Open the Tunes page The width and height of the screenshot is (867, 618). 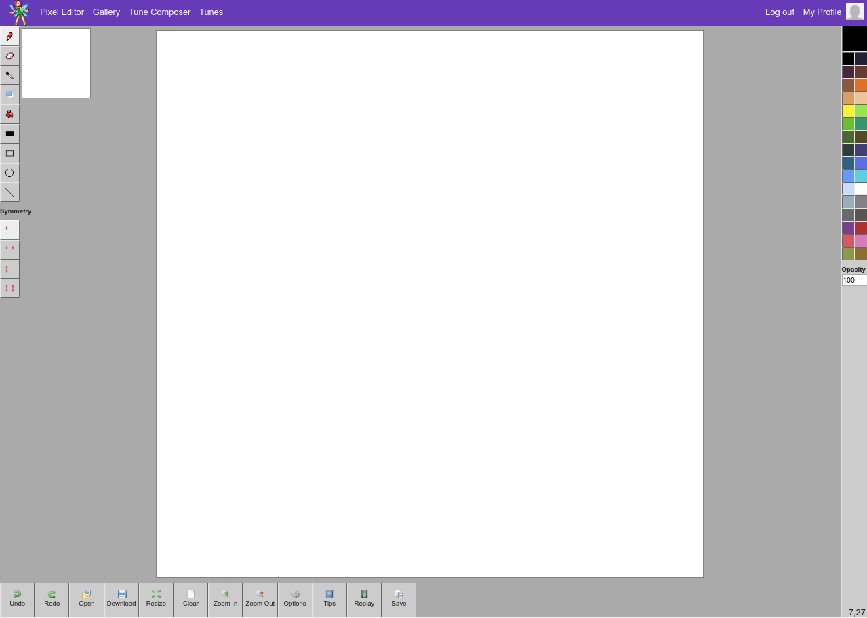(x=211, y=12)
